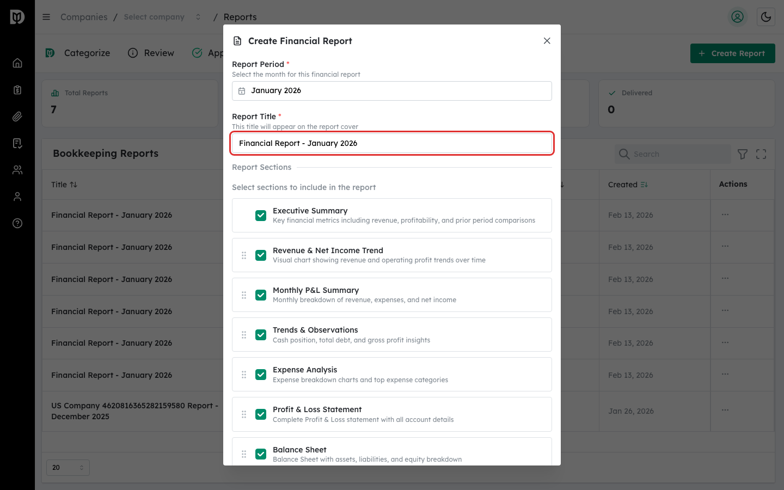784x490 pixels.
Task: Open Help using the question mark icon
Action: tap(17, 223)
